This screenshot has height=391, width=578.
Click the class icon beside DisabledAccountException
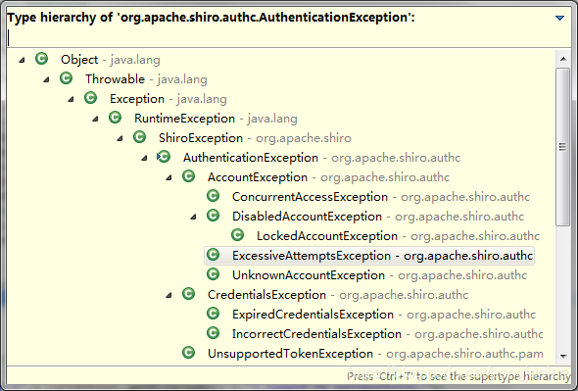point(213,215)
